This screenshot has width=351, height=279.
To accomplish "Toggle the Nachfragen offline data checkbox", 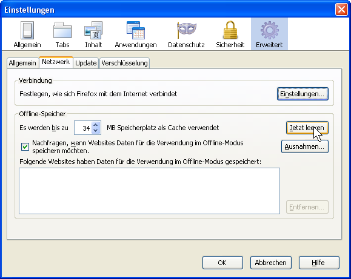I will point(25,147).
